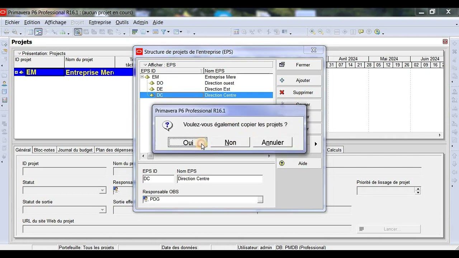Open the Entreprise menu

click(x=100, y=22)
